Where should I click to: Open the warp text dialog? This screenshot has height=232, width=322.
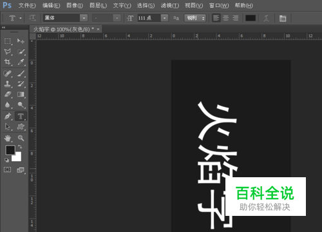point(267,18)
